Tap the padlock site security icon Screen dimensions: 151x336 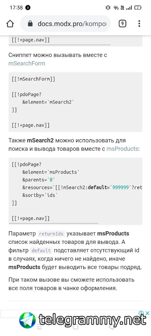pyautogui.click(x=30, y=24)
